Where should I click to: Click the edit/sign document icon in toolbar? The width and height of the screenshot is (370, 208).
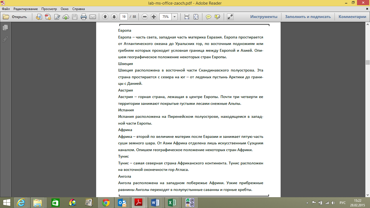click(x=57, y=17)
